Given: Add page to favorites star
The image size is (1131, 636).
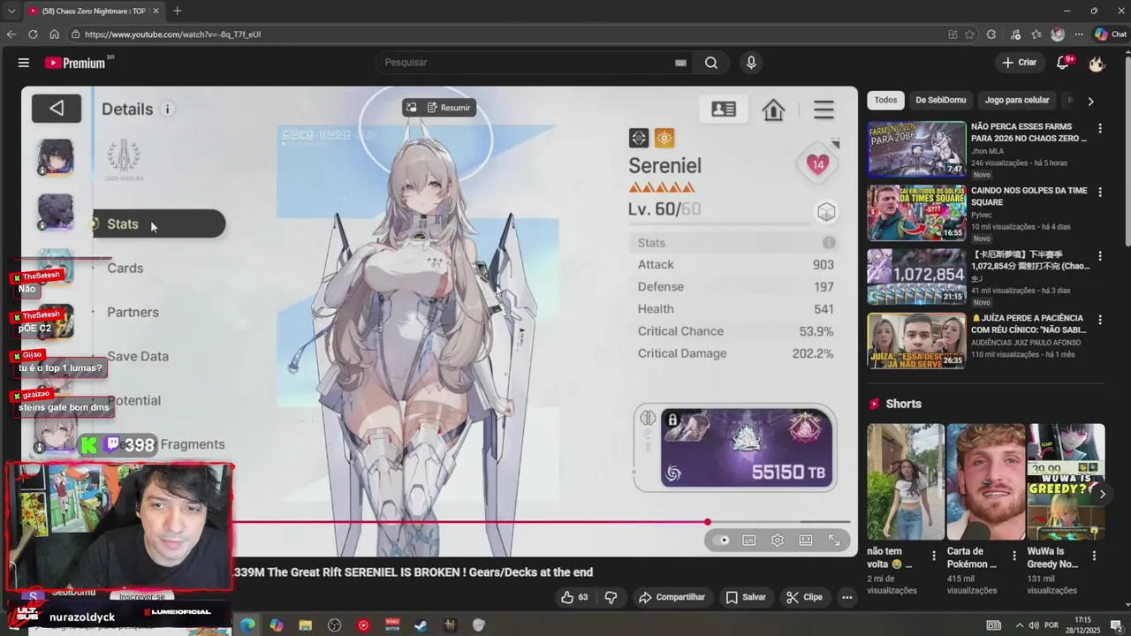Looking at the screenshot, I should pos(969,34).
